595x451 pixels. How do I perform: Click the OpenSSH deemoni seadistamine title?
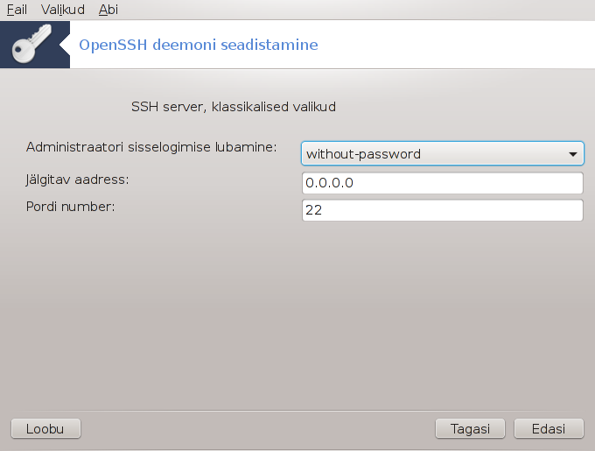[x=199, y=45]
